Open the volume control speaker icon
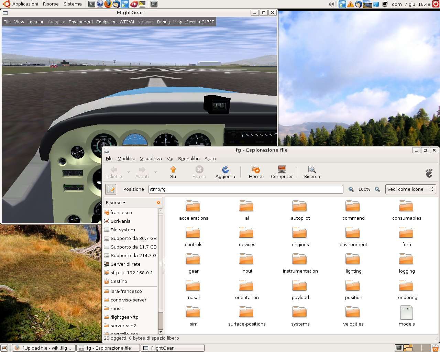Viewport: 440px width, 352px height. pyautogui.click(x=331, y=4)
